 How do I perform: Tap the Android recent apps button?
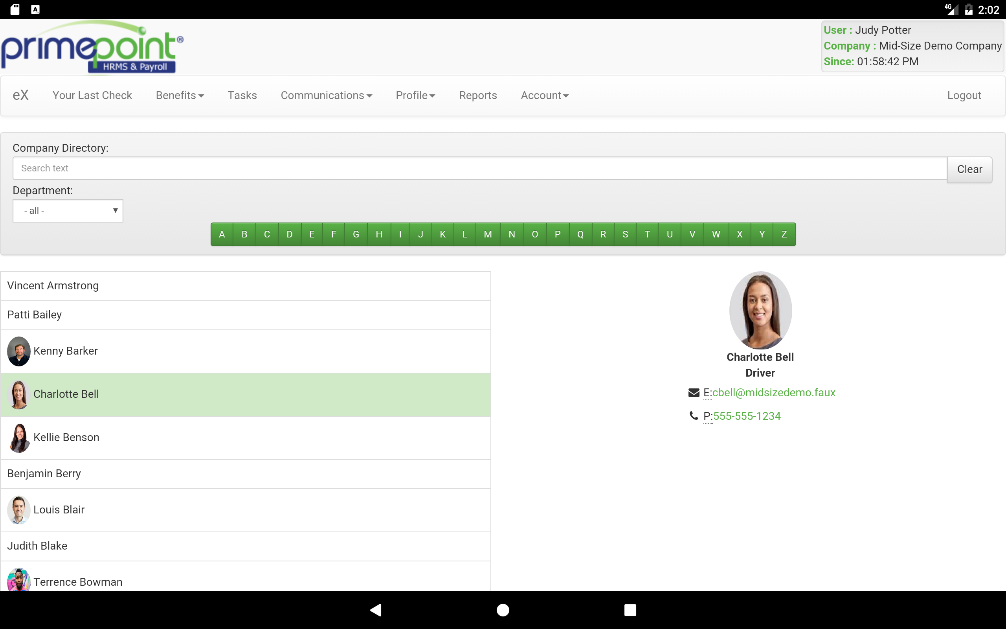point(630,610)
